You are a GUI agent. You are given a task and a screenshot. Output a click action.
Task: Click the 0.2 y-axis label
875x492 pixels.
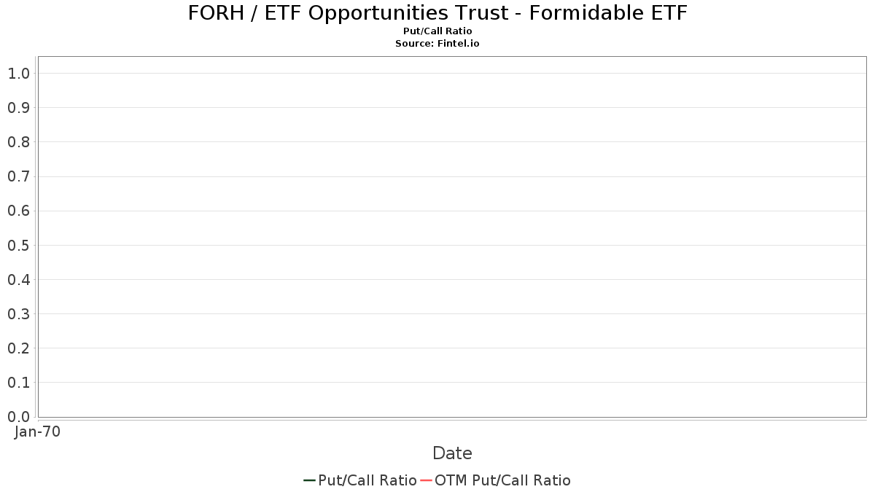(x=18, y=348)
